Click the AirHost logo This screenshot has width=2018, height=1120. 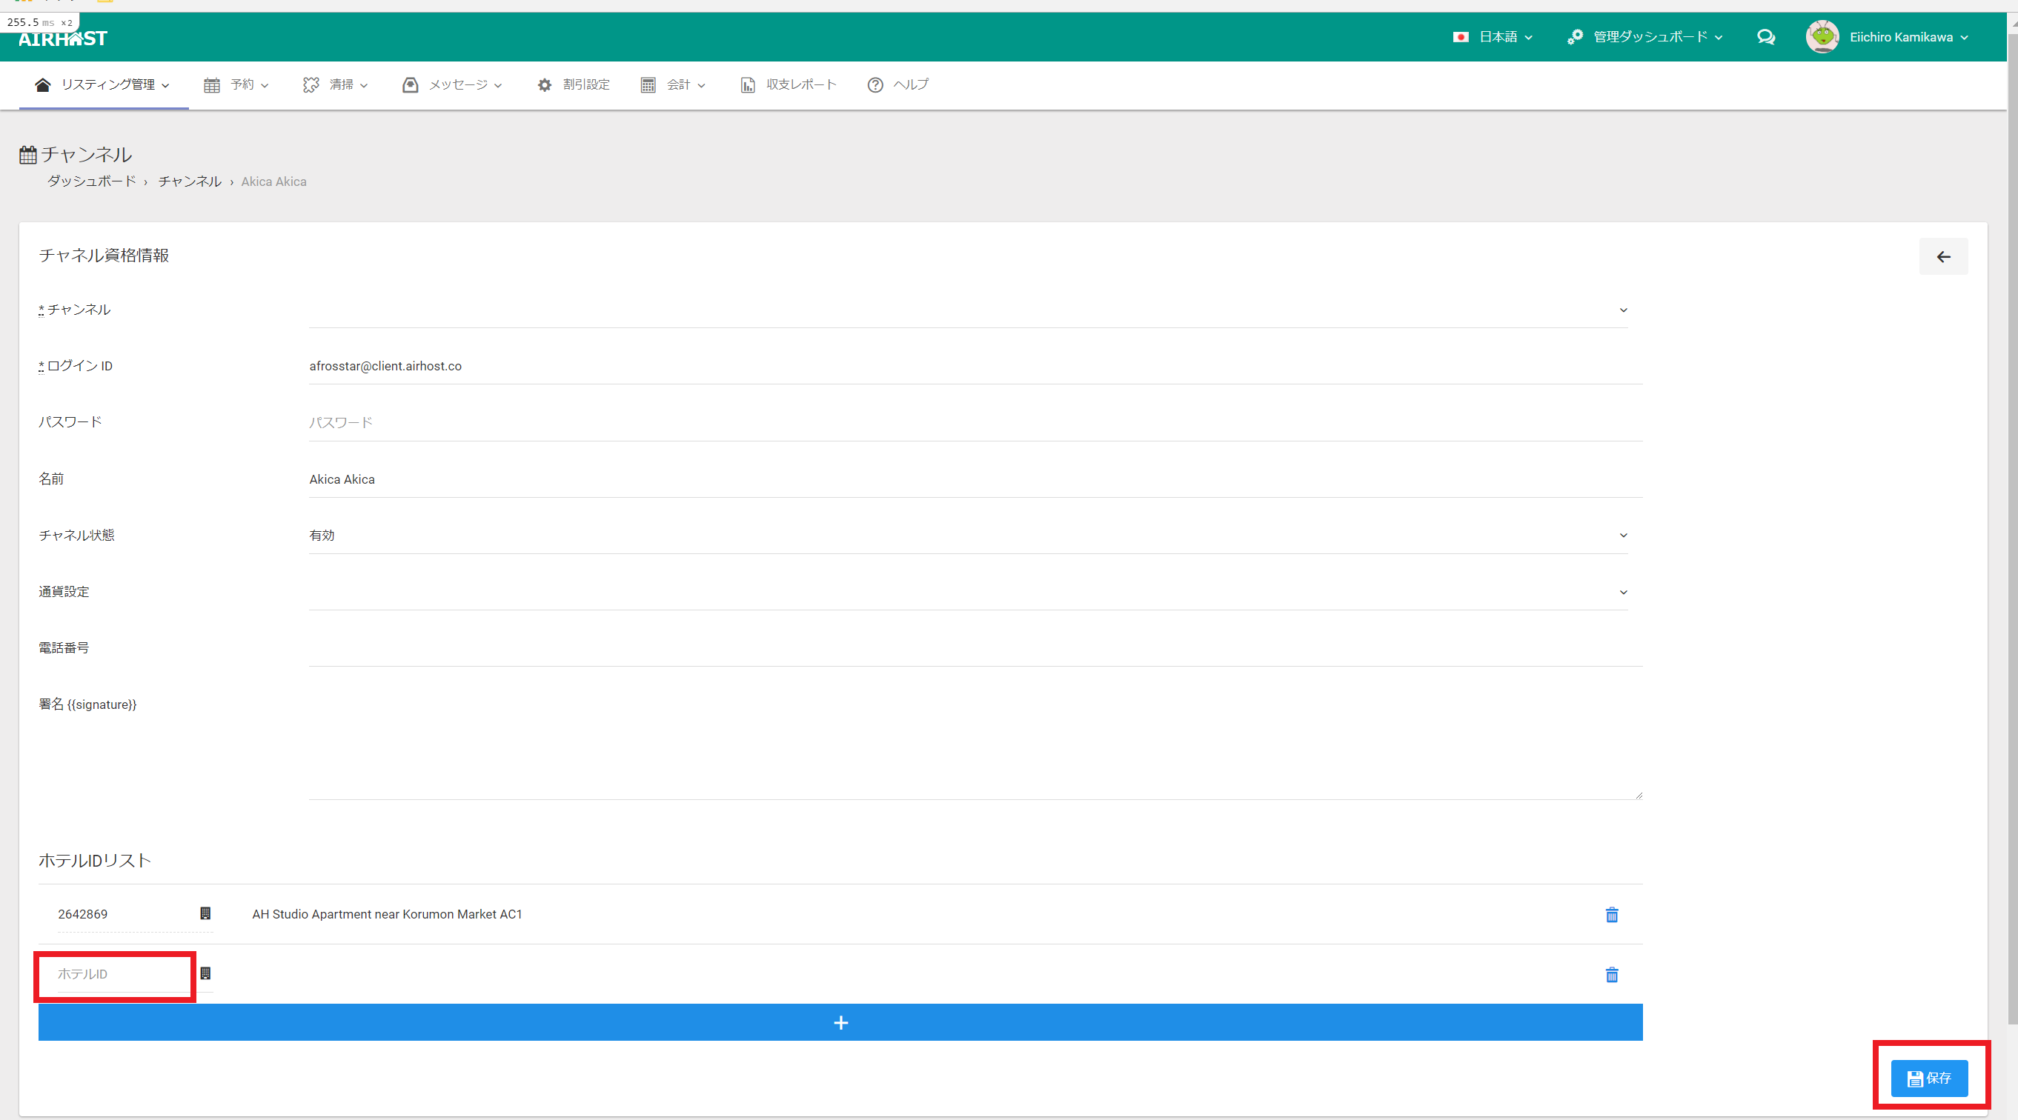(x=63, y=39)
